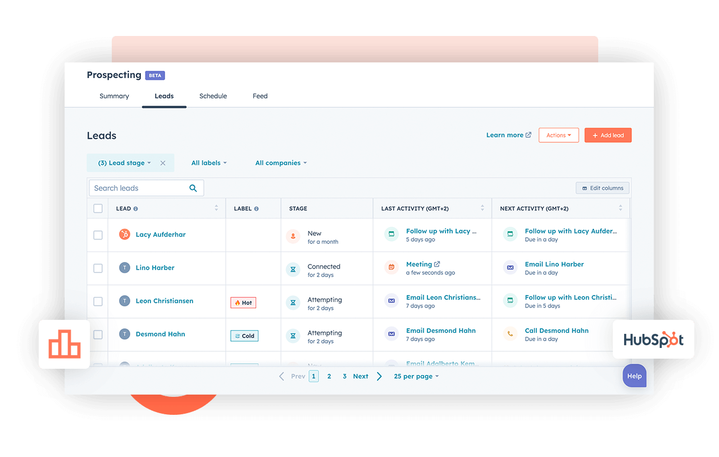Switch to the Summary tab
This screenshot has height=457, width=719.
pyautogui.click(x=114, y=96)
